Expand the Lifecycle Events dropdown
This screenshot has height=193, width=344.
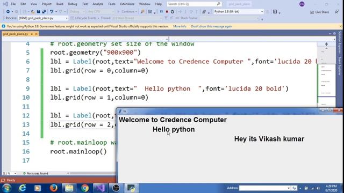(x=98, y=18)
